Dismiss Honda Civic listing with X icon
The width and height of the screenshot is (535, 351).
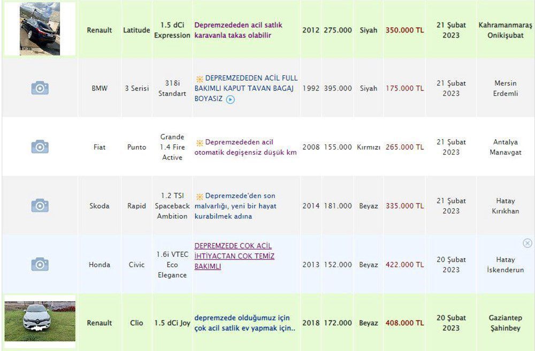click(527, 243)
